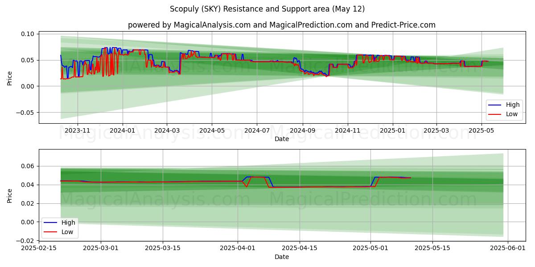Screen dimensions: 535x267
Task: Click the 'Price' axis label of the top chart
Action: click(10, 78)
